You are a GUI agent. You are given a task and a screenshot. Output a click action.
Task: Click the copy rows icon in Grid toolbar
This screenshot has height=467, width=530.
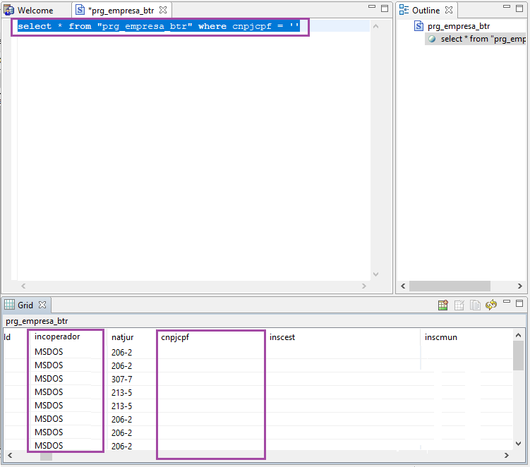click(x=475, y=305)
